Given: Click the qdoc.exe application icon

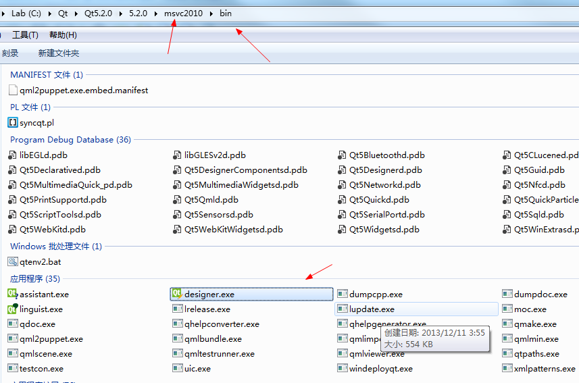Looking at the screenshot, I should click(x=13, y=324).
